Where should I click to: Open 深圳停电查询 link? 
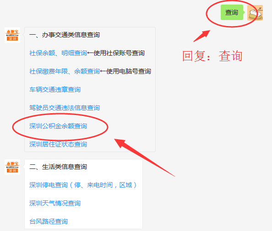(x=83, y=185)
